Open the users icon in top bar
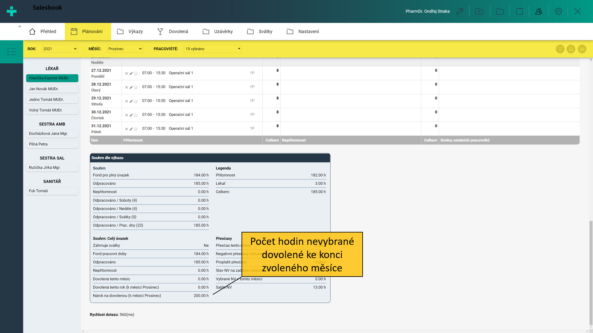The height and width of the screenshot is (333, 593). (x=539, y=11)
